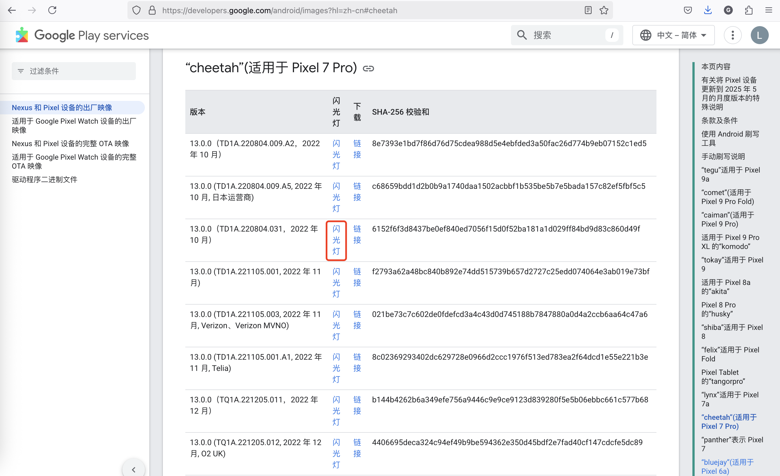
Task: Jump to Pixel 8a "akita" section
Action: pyautogui.click(x=726, y=287)
